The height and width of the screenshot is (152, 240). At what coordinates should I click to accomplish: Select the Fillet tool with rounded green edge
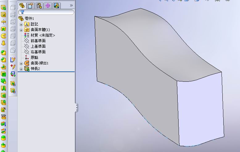point(3,53)
